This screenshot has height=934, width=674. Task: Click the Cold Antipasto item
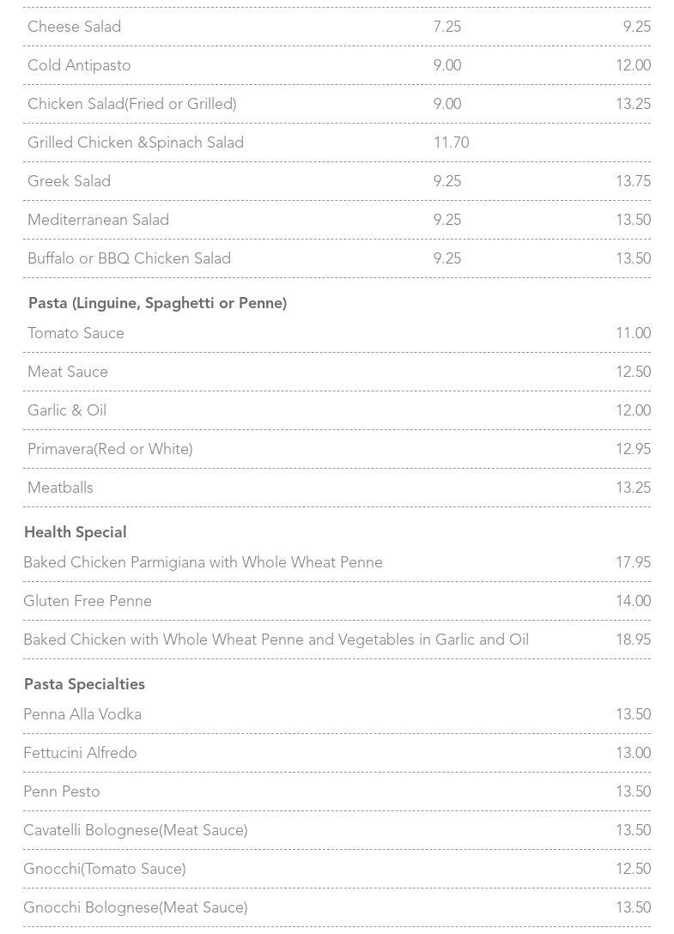click(x=79, y=65)
